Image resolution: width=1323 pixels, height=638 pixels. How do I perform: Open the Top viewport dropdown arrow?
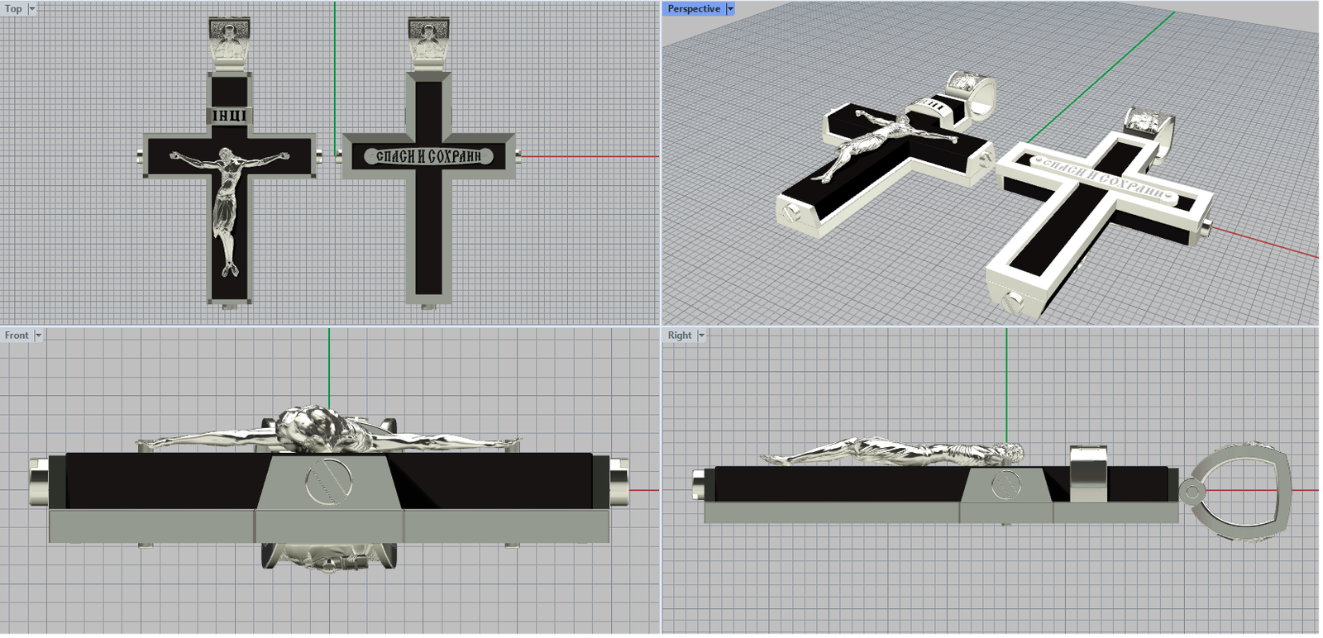[32, 9]
